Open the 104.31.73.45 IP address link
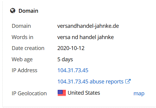Screen dimensions: 156x108 73,70
